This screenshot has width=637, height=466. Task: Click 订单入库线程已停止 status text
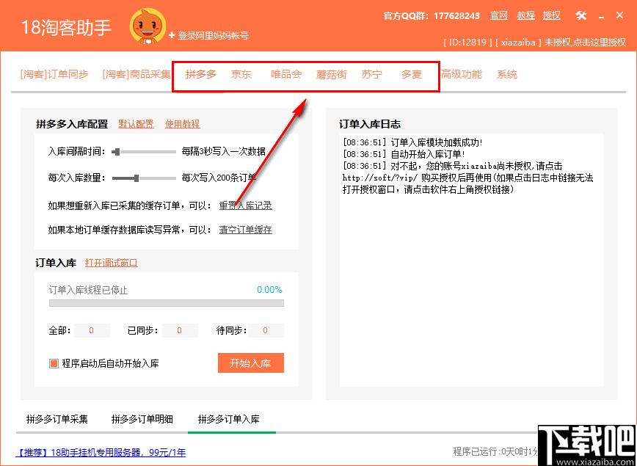point(88,290)
